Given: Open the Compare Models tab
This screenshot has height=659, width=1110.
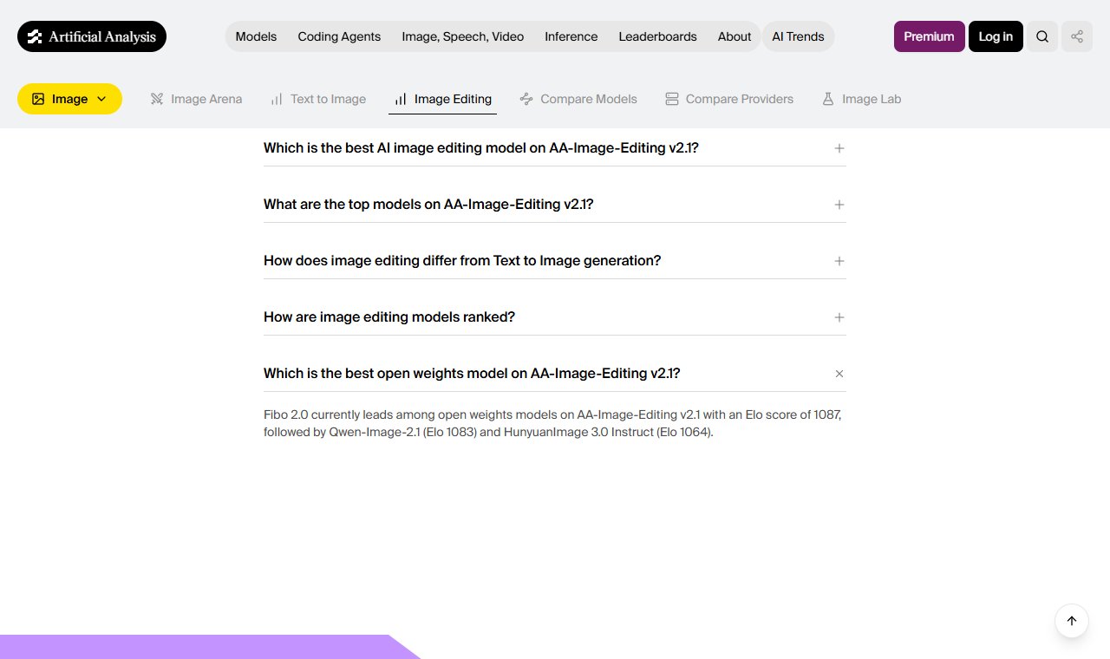Looking at the screenshot, I should pos(578,99).
